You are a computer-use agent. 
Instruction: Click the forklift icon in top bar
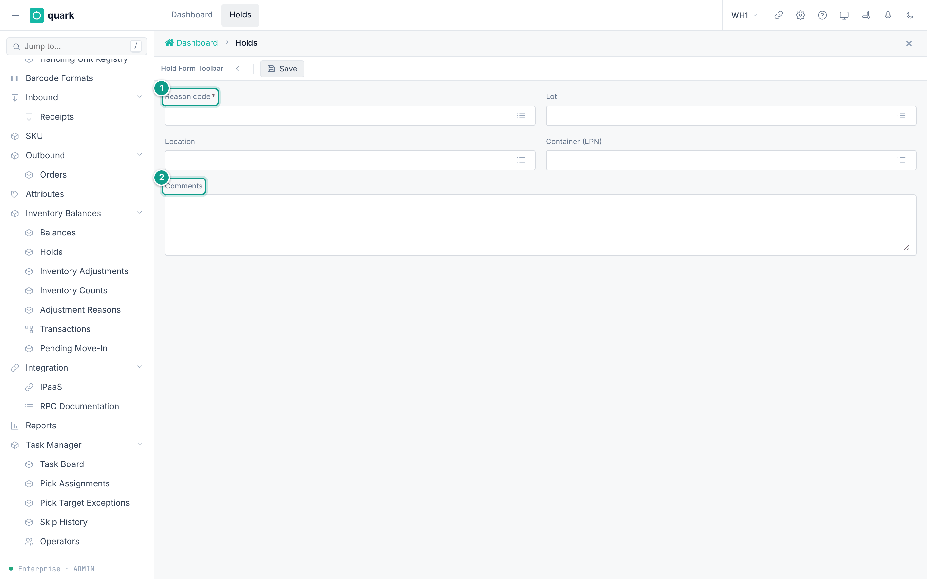[866, 15]
